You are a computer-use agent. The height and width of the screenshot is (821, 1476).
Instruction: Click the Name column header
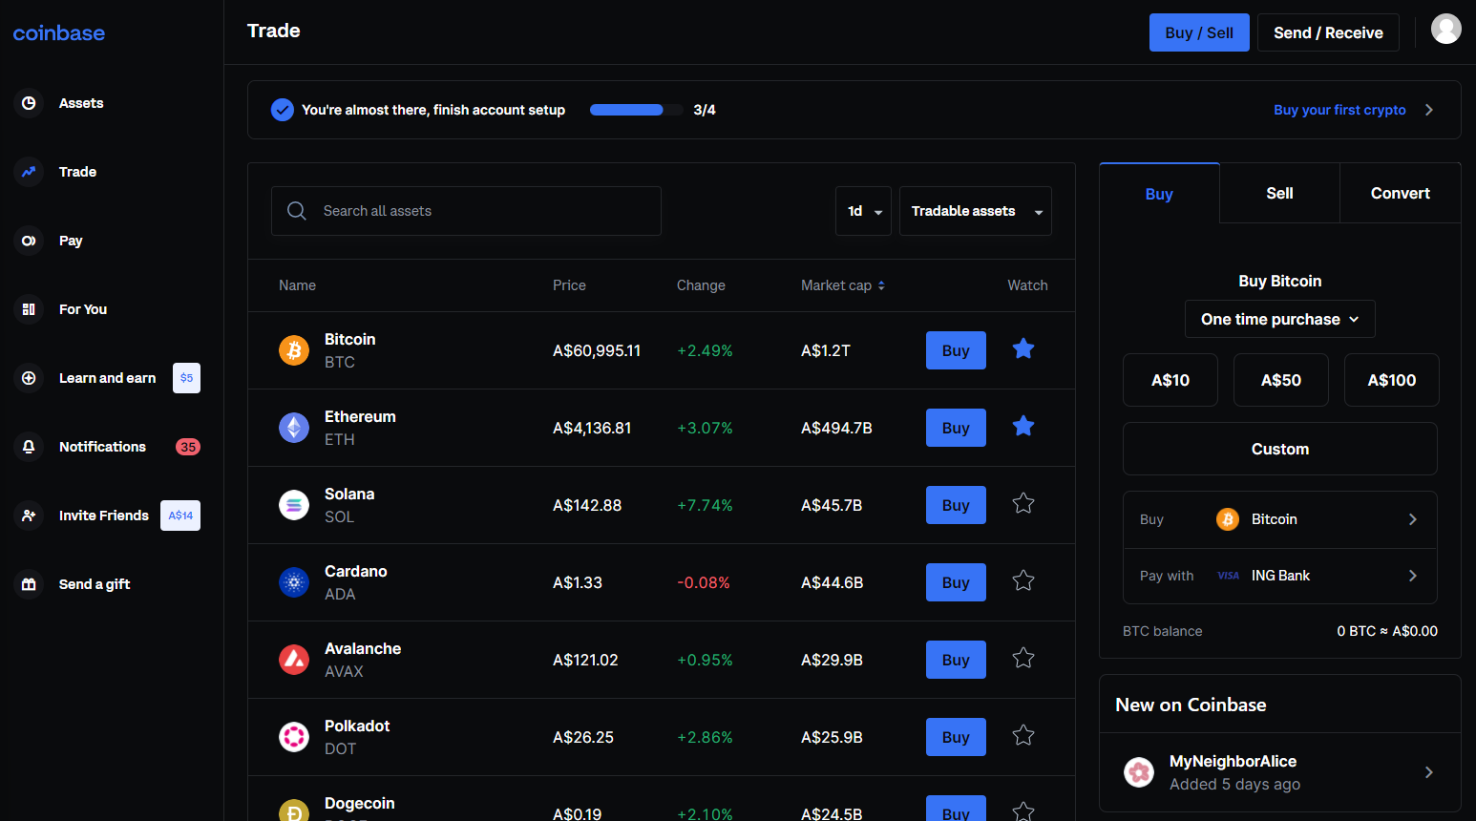pyautogui.click(x=297, y=285)
